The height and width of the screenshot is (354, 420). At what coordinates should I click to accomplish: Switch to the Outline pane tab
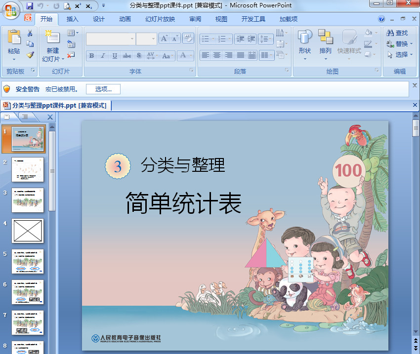pyautogui.click(x=25, y=117)
